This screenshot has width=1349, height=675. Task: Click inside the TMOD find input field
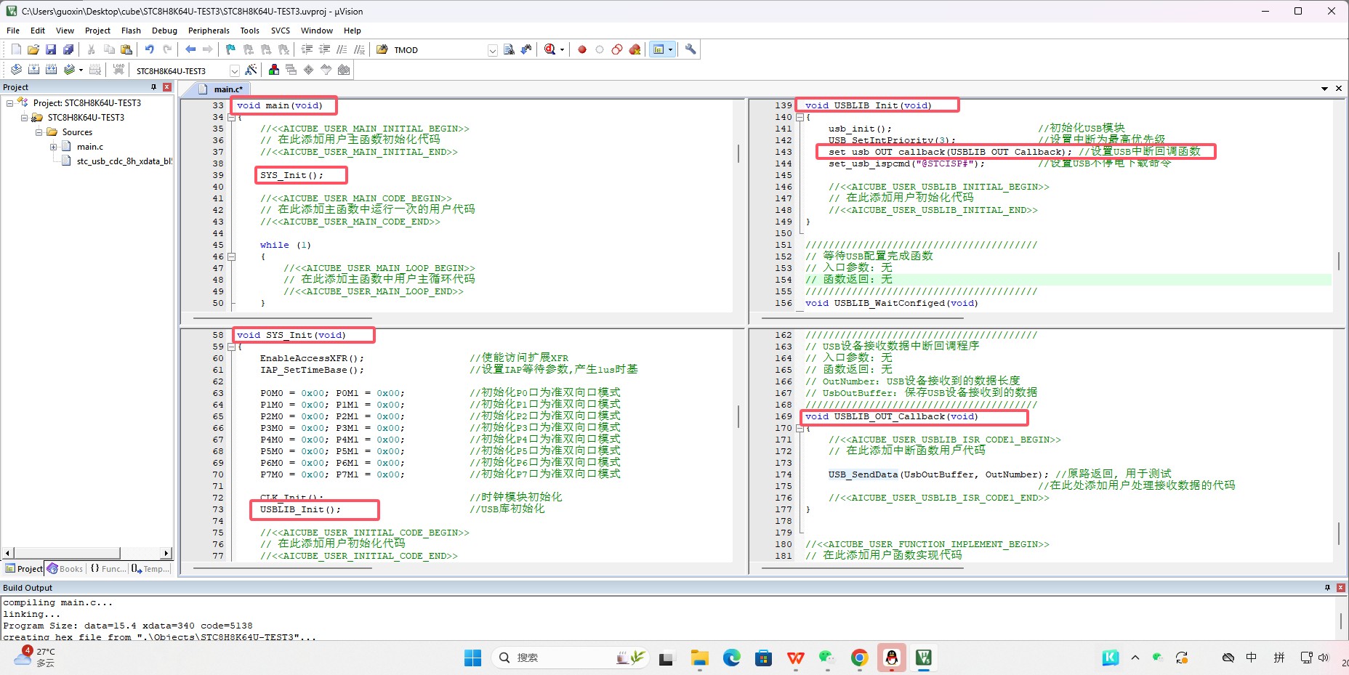[439, 50]
